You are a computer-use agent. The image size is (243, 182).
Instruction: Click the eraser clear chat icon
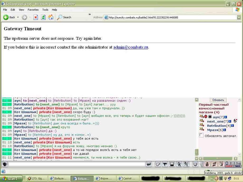coord(158,164)
